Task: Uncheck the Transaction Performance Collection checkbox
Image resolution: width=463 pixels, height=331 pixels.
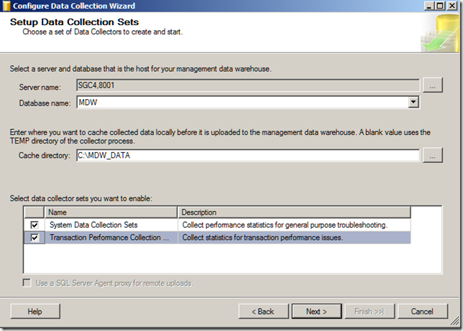Action: [35, 238]
